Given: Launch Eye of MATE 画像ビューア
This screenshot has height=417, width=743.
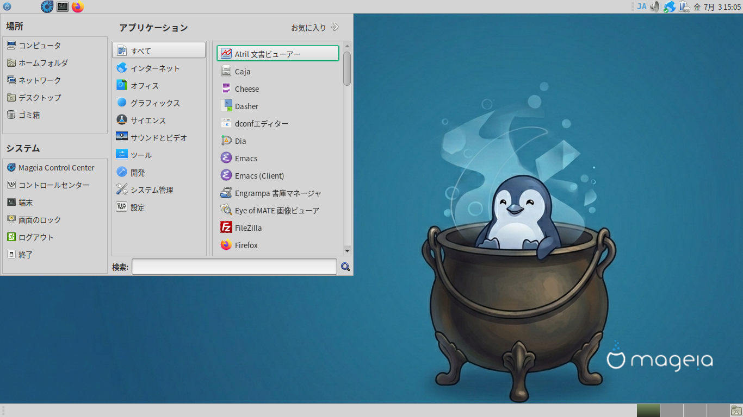Looking at the screenshot, I should pyautogui.click(x=277, y=210).
